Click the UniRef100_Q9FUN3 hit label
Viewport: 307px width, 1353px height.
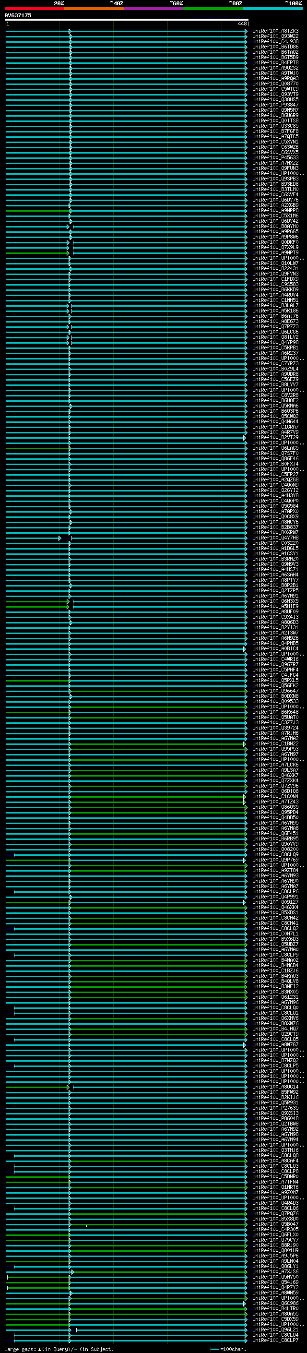[x=275, y=168]
